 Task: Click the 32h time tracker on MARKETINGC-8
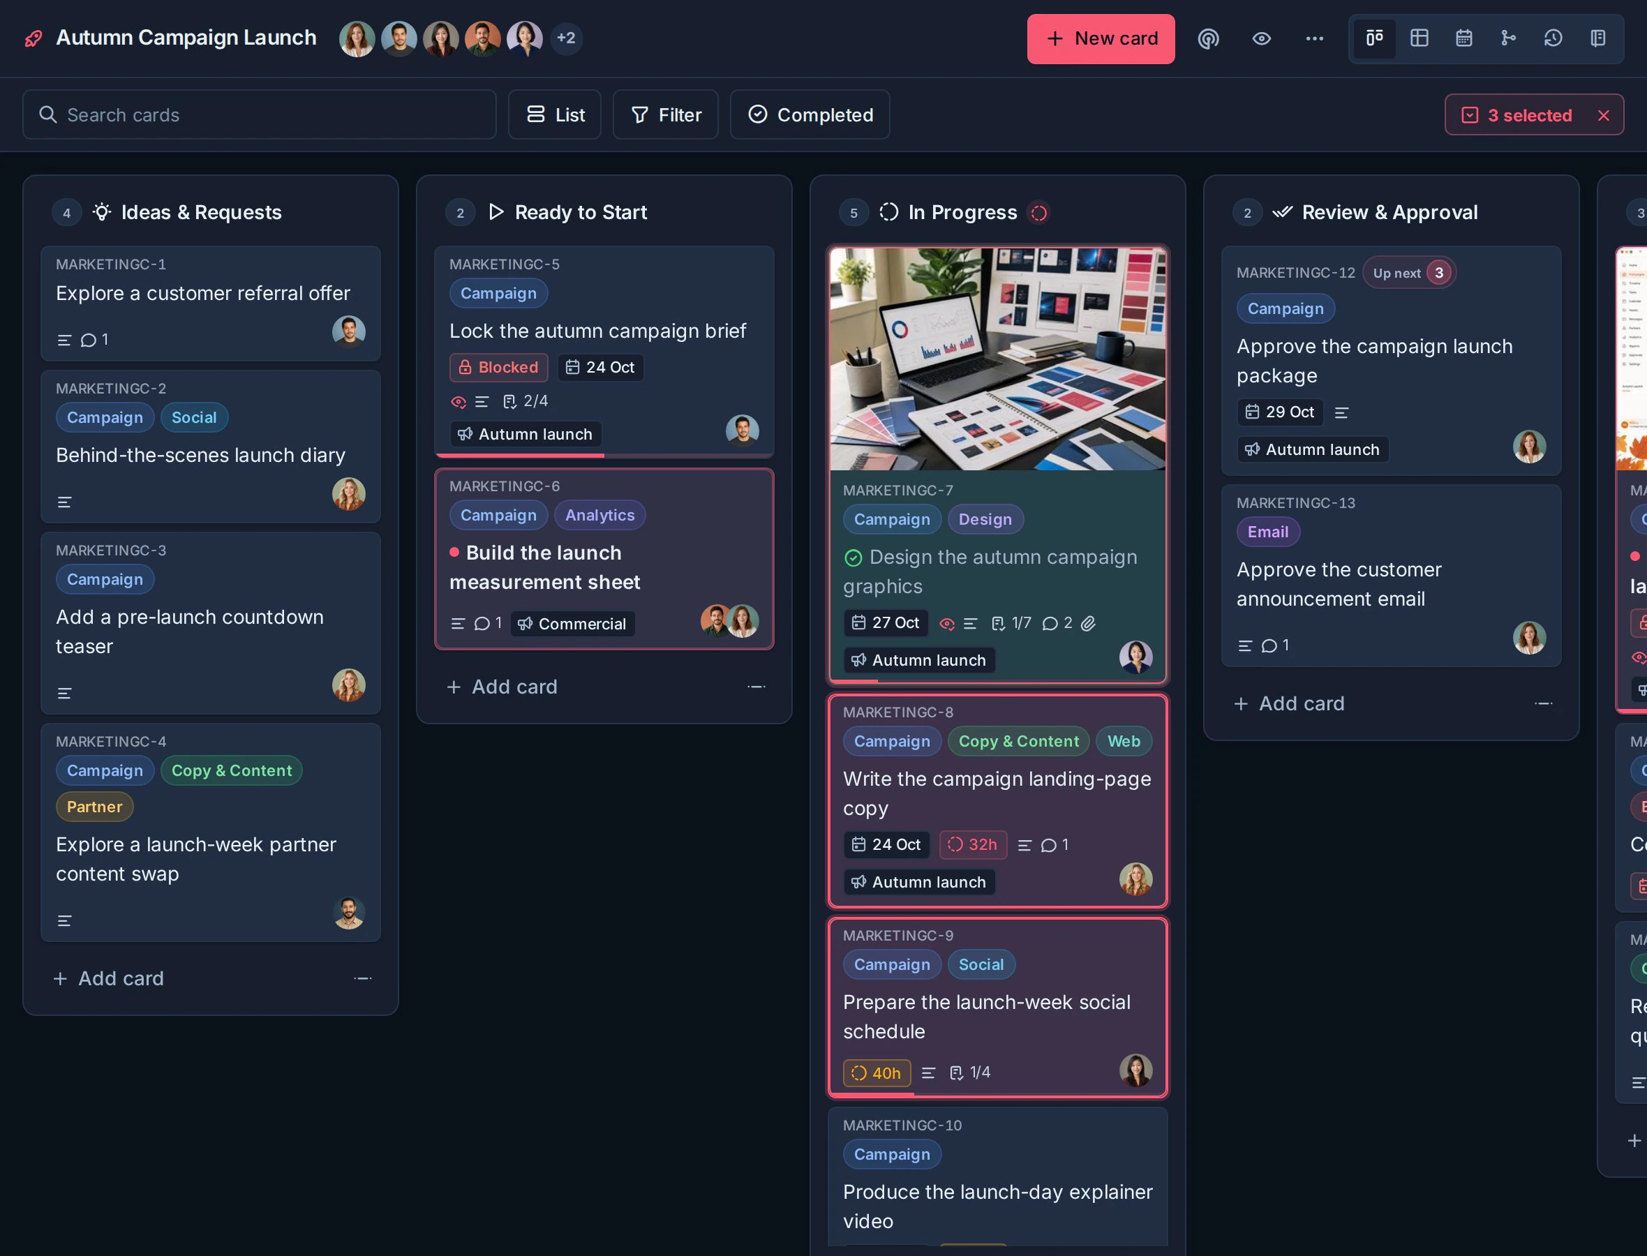click(973, 844)
